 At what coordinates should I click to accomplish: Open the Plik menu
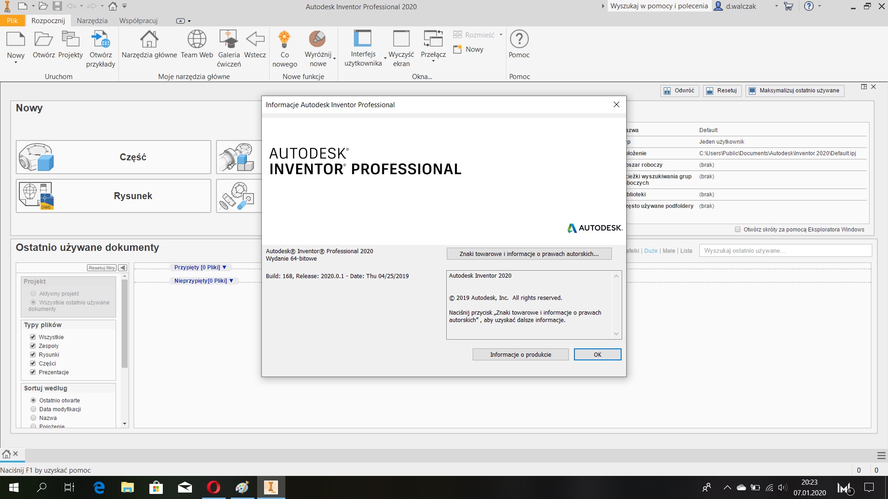coord(12,21)
